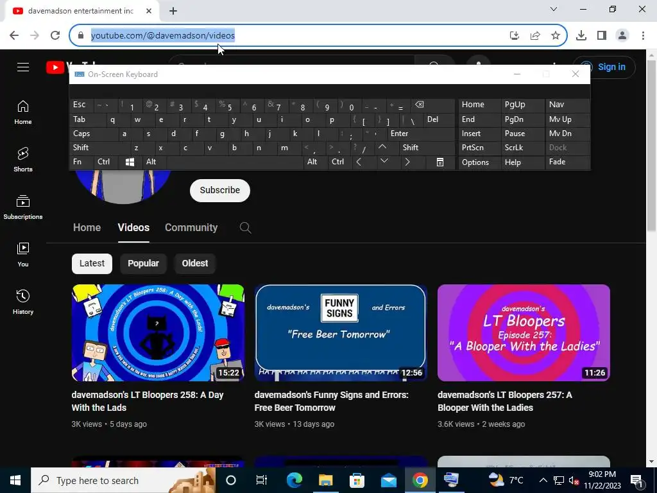Open File Explorer from the taskbar
Screen dimensions: 657x493
325,480
